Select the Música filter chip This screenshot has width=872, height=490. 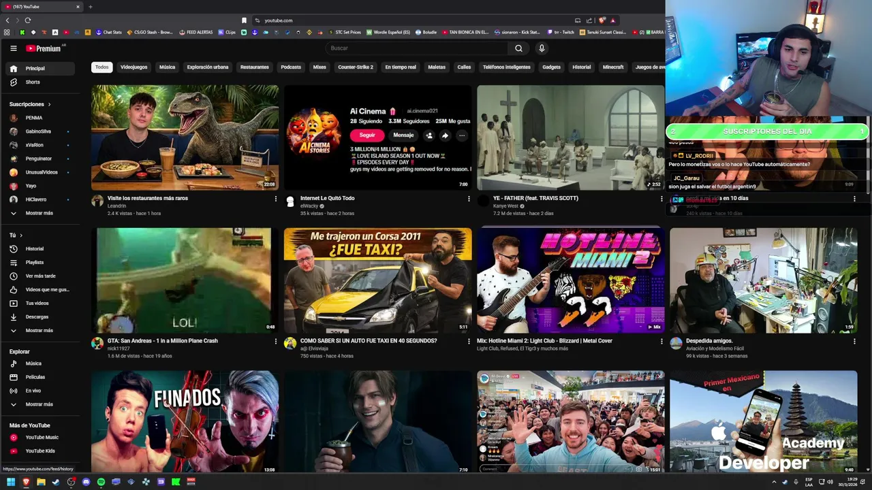(x=167, y=67)
